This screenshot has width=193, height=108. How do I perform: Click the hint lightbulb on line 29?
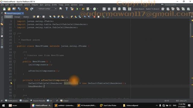(11, 83)
